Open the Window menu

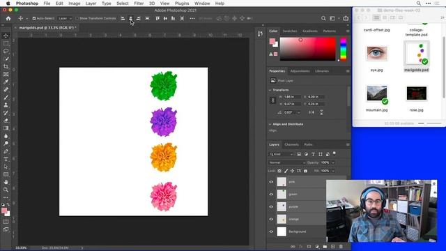[202, 3]
